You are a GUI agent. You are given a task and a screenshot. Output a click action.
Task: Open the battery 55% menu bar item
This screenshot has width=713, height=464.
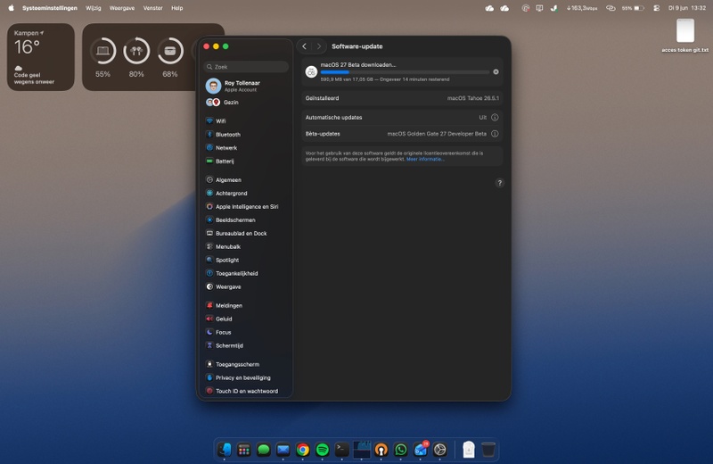click(633, 8)
